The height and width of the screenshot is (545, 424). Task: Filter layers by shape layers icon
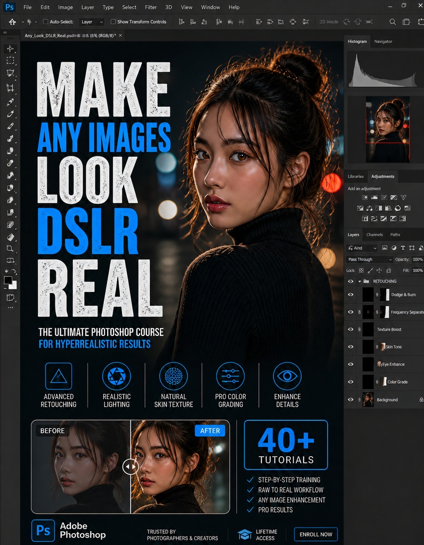coord(412,248)
